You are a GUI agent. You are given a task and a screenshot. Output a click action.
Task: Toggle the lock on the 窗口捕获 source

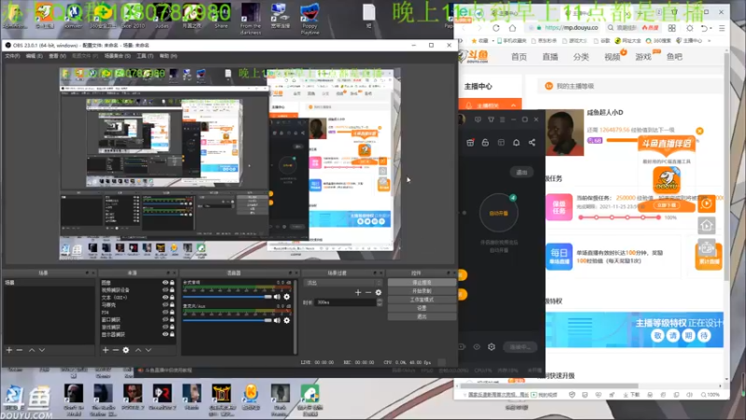173,319
